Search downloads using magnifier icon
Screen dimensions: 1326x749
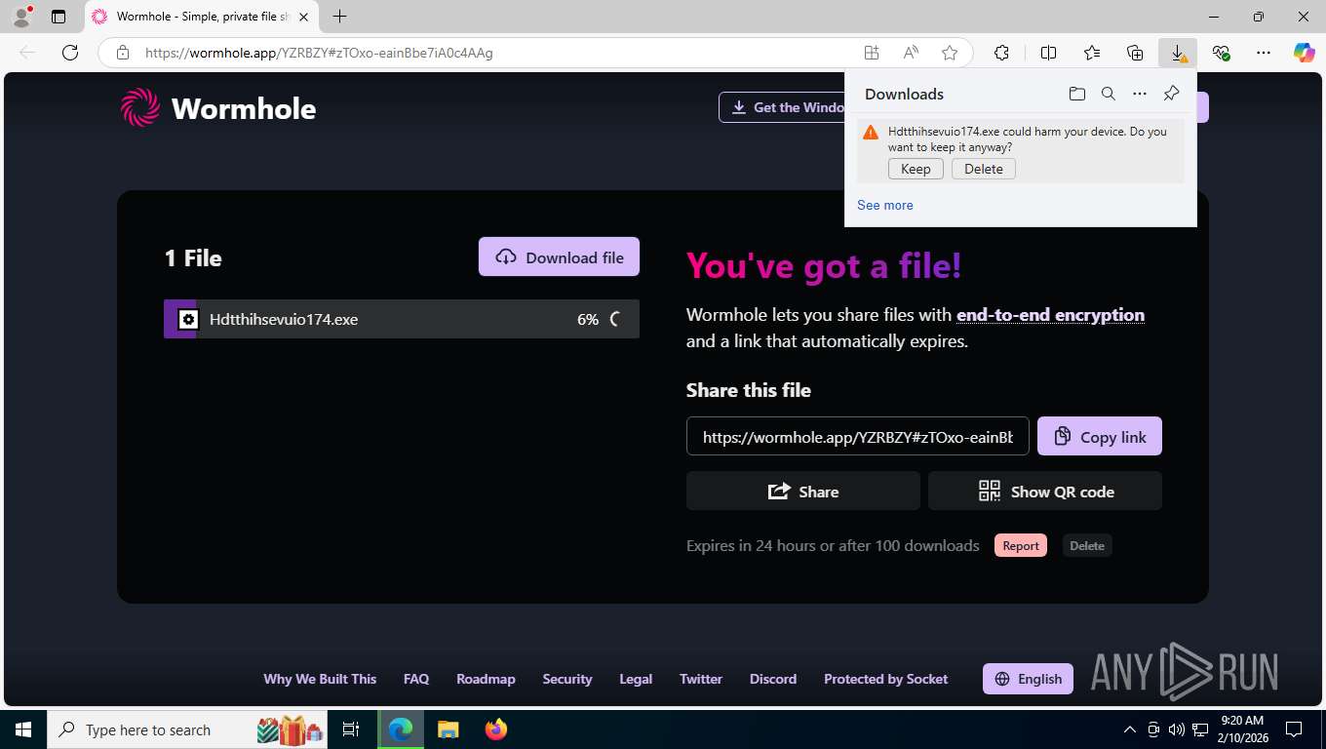pyautogui.click(x=1108, y=94)
